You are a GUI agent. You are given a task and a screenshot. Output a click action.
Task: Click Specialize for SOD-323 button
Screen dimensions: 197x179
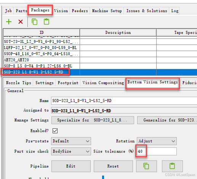coord(93,120)
